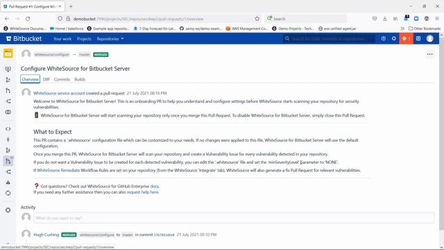Click the yellow project avatar in the sidebar

coord(8,53)
